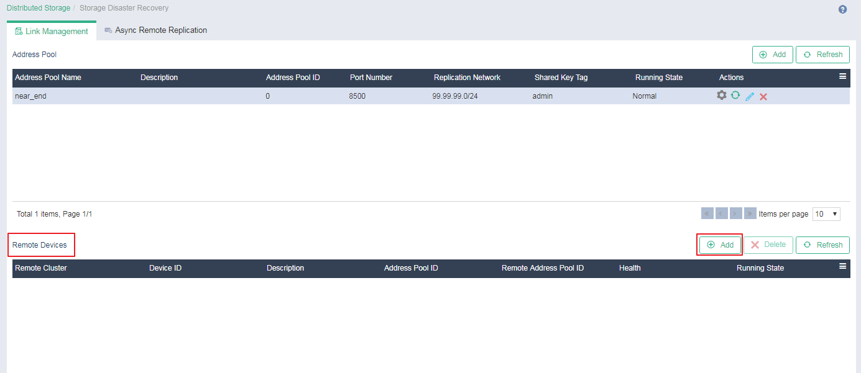This screenshot has height=373, width=861.
Task: Add a new remote device
Action: [x=720, y=245]
